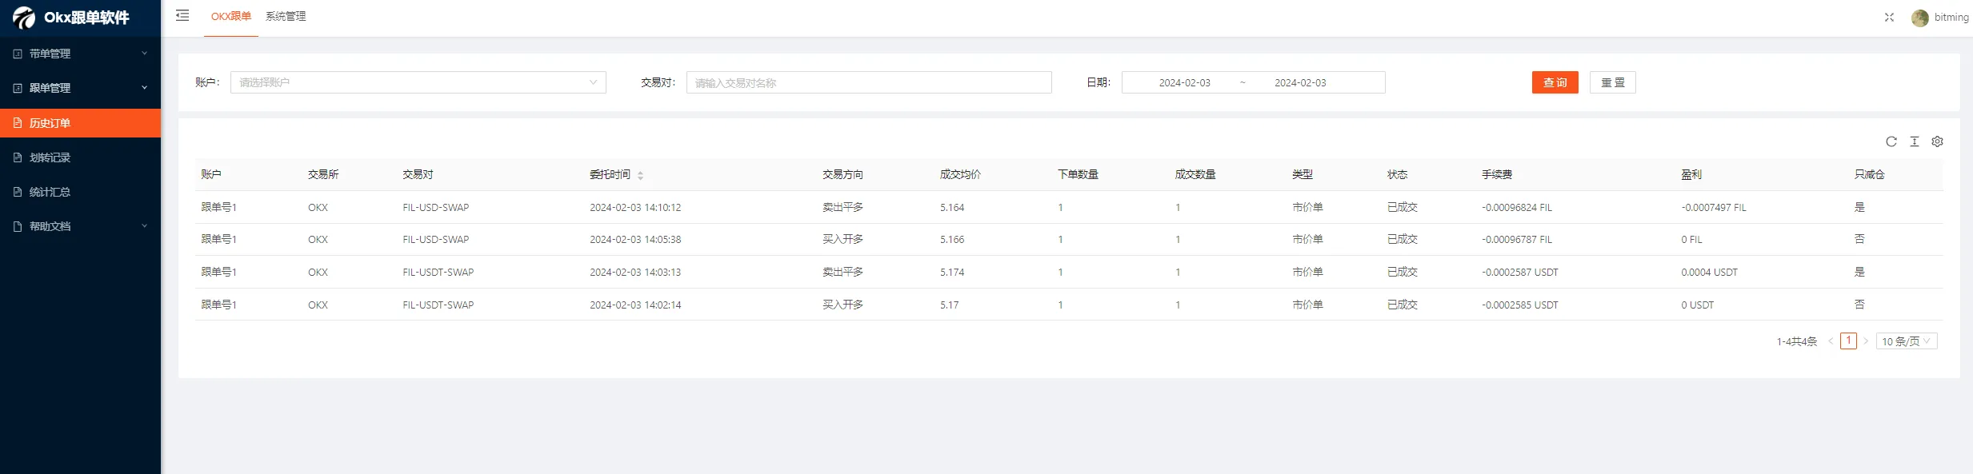Click the 交易方向 column header

842,174
